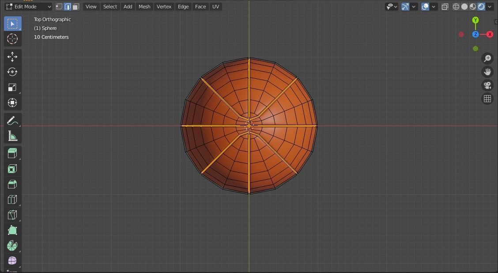Screen dimensions: 498x273
Task: Select the Inset Faces tool
Action: (12, 169)
